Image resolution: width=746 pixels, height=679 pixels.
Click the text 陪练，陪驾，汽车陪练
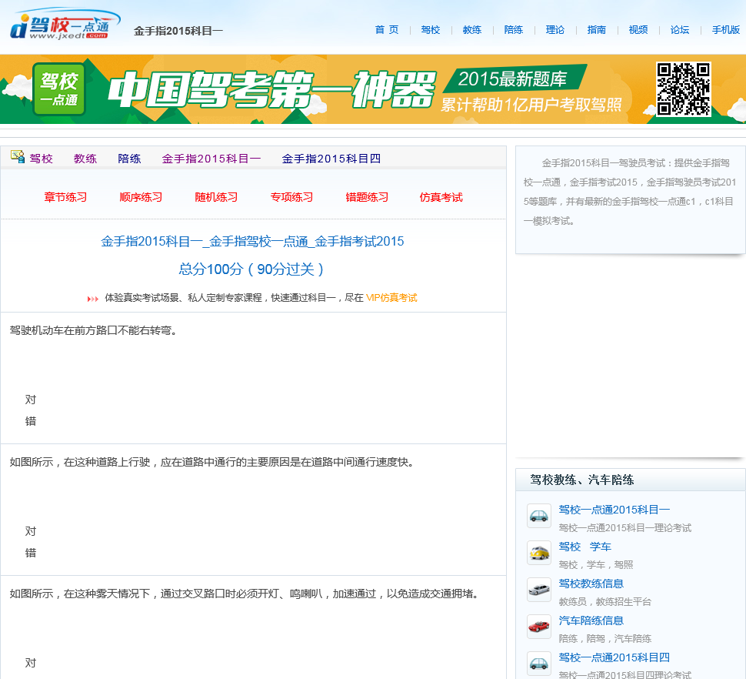tap(604, 638)
